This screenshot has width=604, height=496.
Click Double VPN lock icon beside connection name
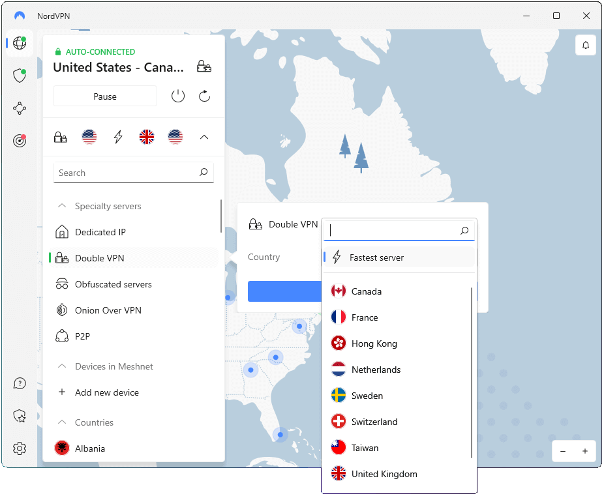coord(204,66)
